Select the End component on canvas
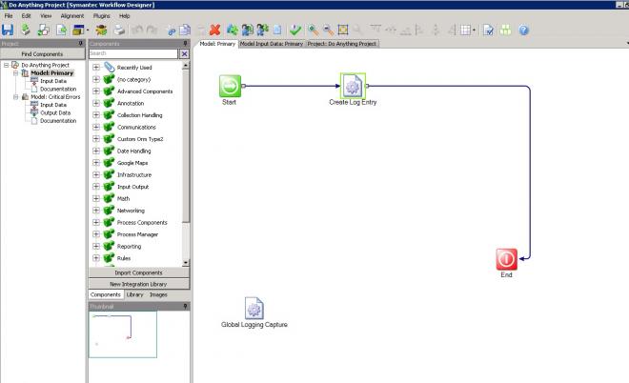 pyautogui.click(x=506, y=259)
